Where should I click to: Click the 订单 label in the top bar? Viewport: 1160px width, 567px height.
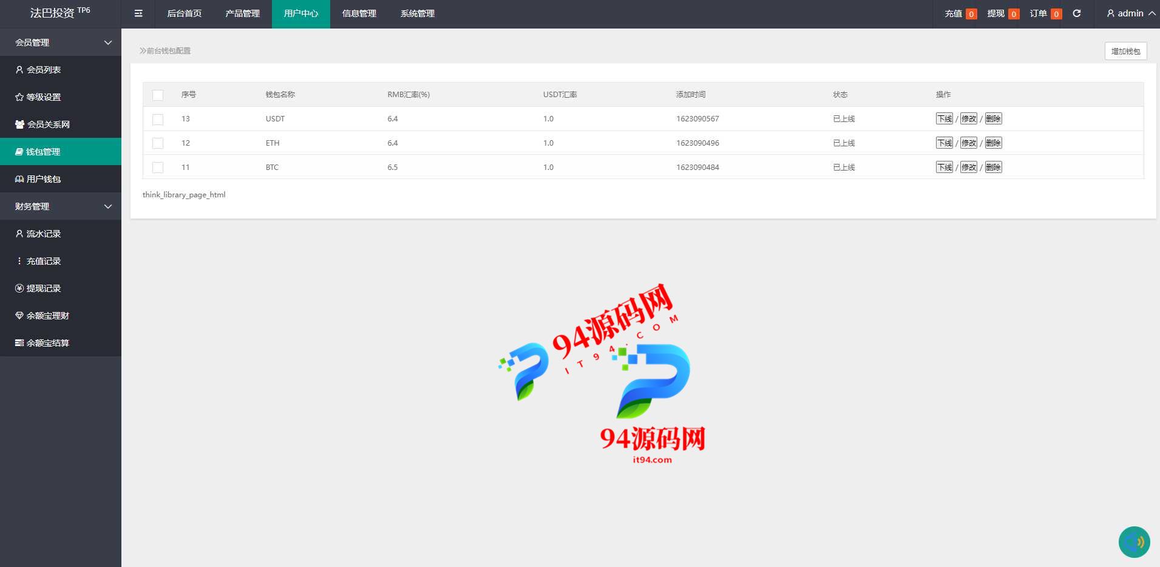point(1039,13)
